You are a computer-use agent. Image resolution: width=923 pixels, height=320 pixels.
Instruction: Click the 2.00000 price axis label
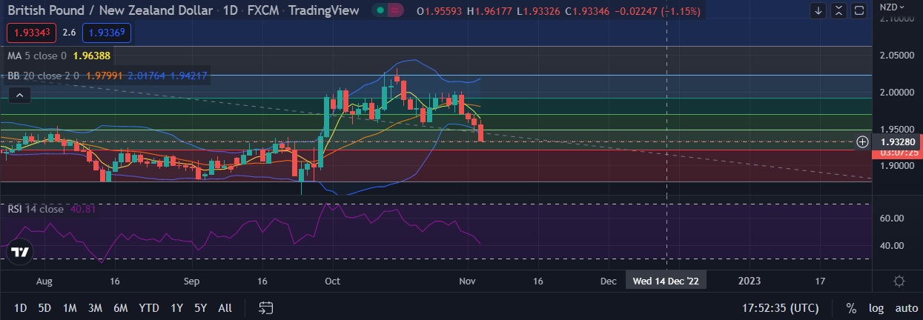point(896,93)
